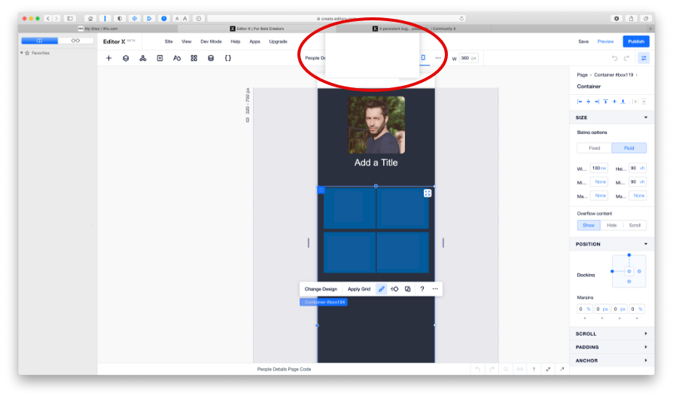Click the Preview link
This screenshot has height=399, width=673.
(605, 41)
